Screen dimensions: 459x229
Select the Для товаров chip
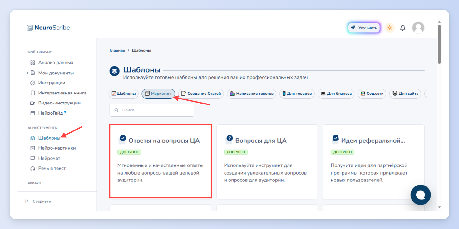tap(297, 94)
